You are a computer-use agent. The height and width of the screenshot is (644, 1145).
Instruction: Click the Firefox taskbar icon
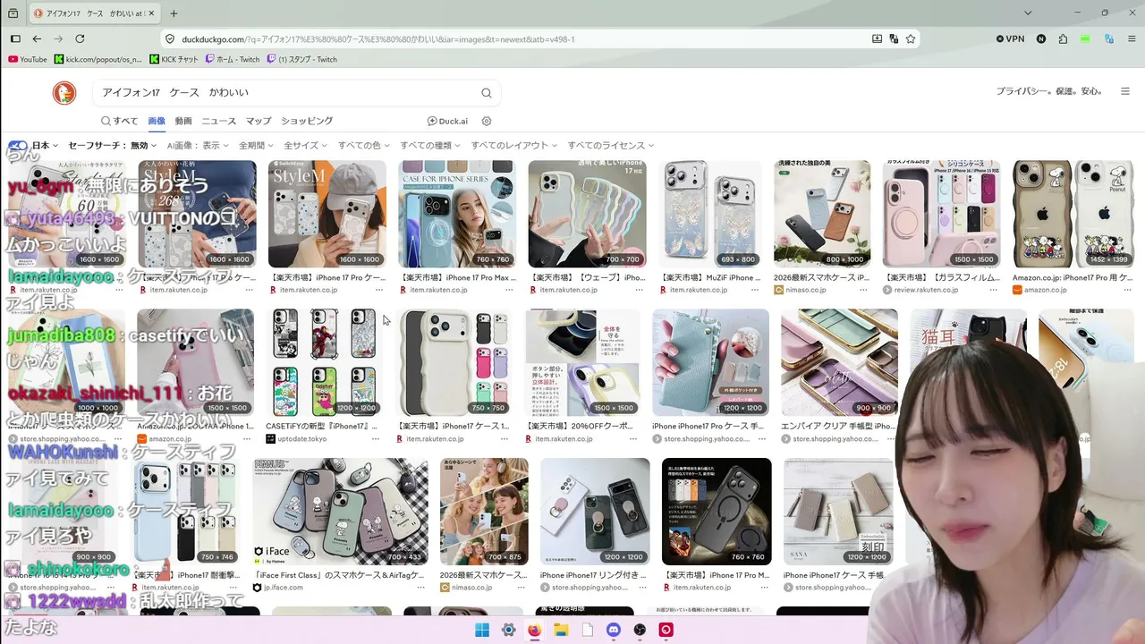534,630
